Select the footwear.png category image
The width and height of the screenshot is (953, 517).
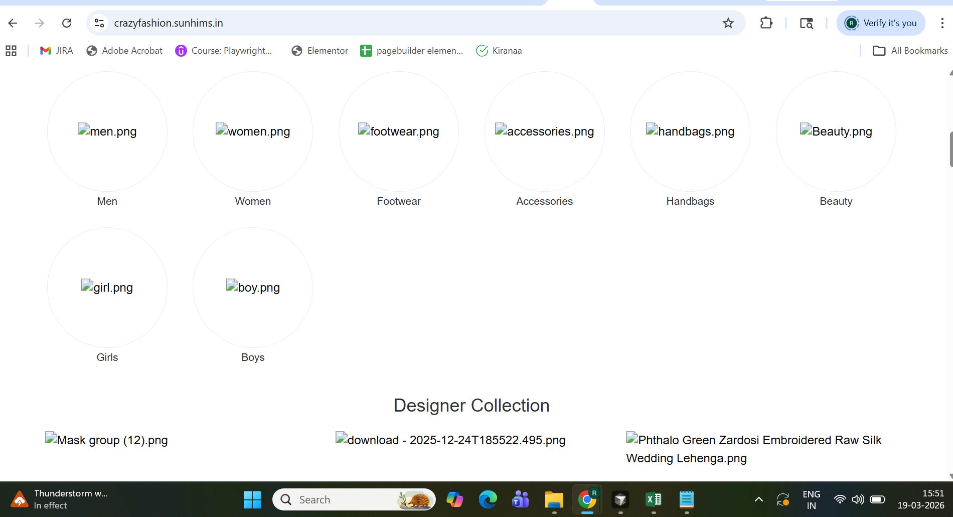[399, 131]
